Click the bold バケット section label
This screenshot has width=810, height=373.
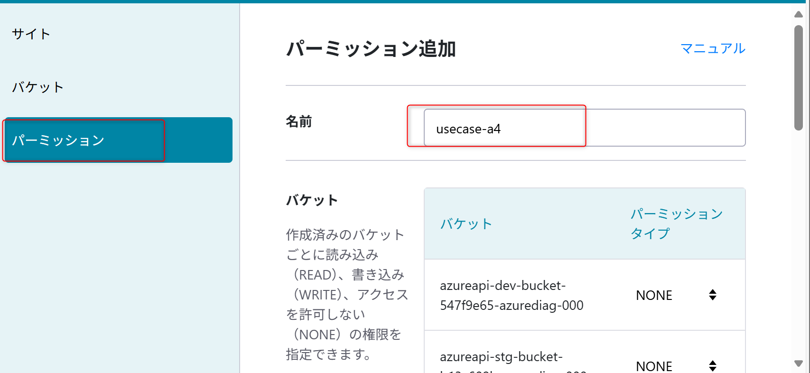(x=312, y=200)
